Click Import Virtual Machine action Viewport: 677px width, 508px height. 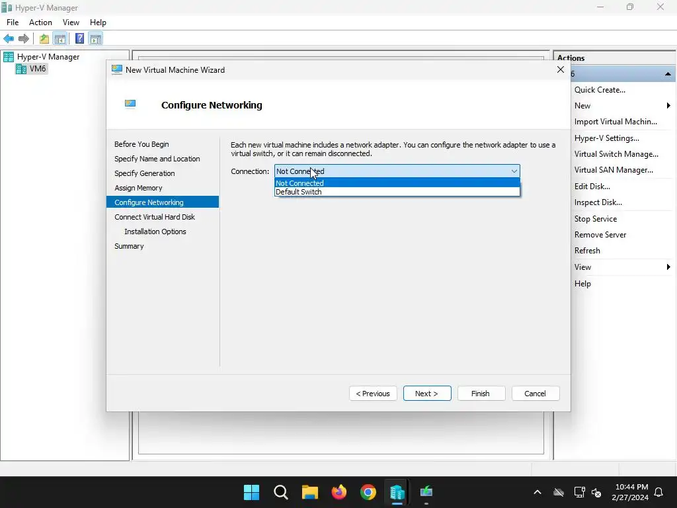(x=616, y=122)
